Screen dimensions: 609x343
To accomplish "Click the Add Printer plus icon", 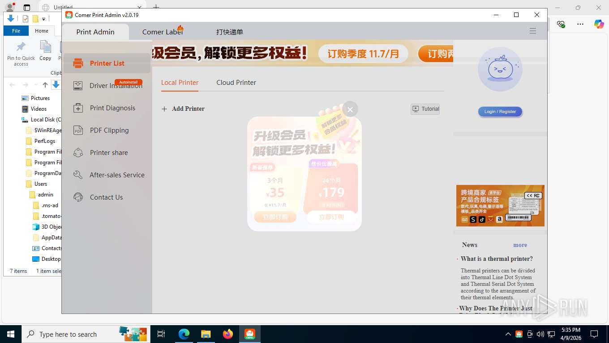I will [x=164, y=109].
